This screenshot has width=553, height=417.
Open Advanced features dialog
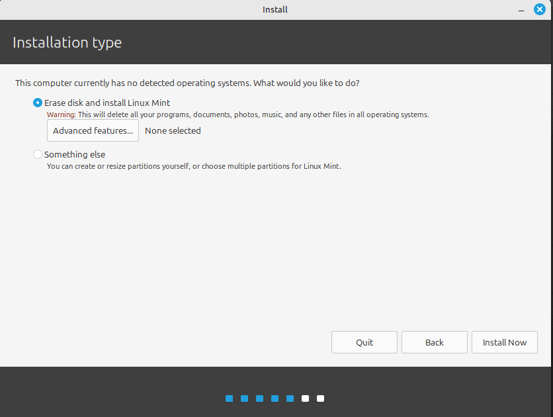[93, 130]
